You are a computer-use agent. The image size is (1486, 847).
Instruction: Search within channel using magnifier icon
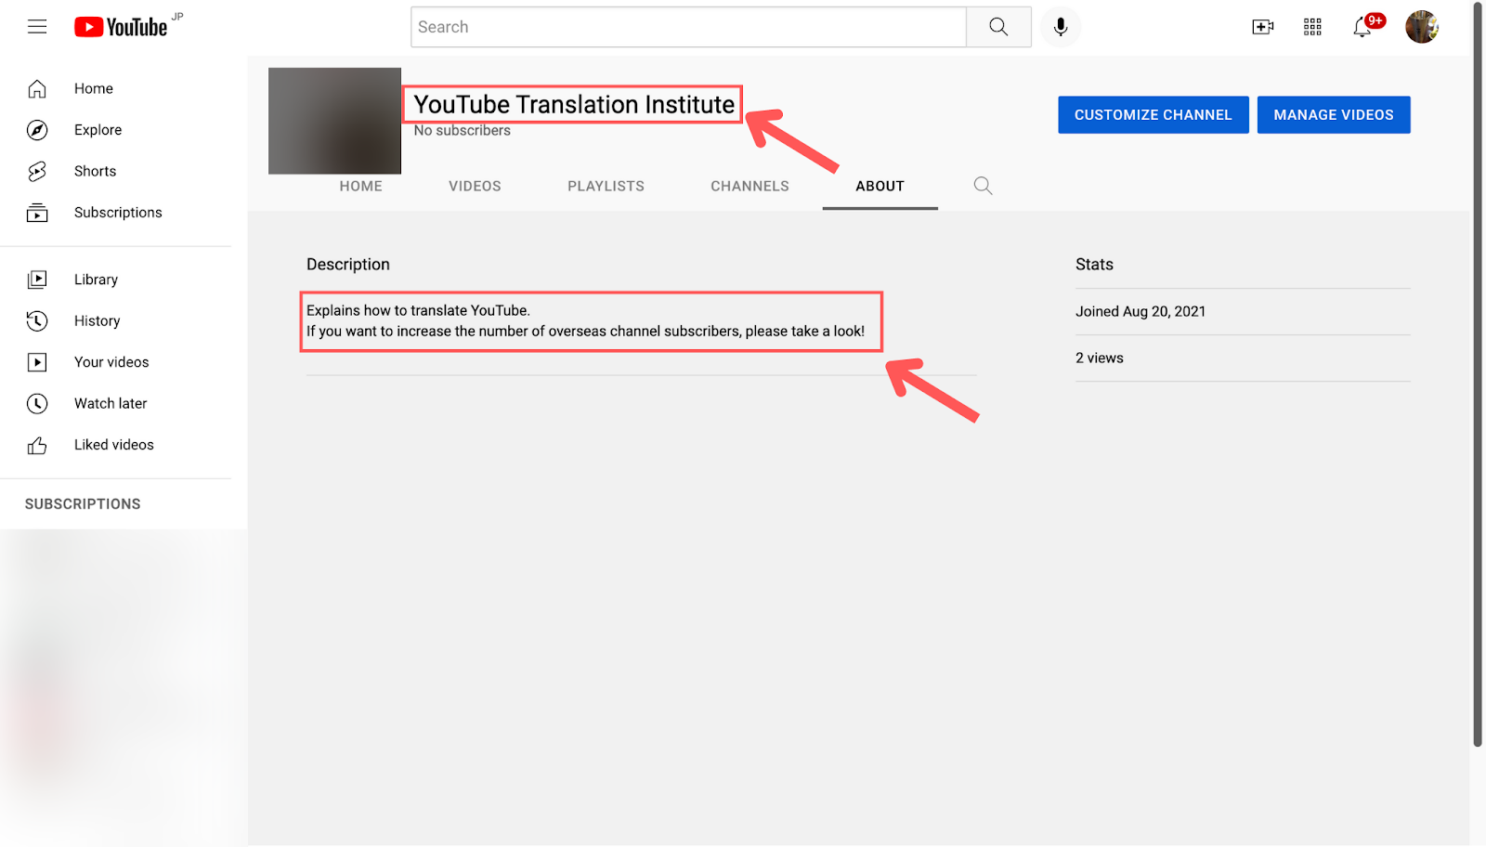point(983,186)
